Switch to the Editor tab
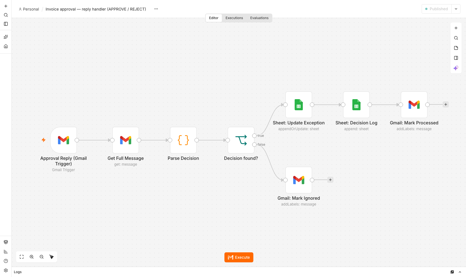 [214, 18]
